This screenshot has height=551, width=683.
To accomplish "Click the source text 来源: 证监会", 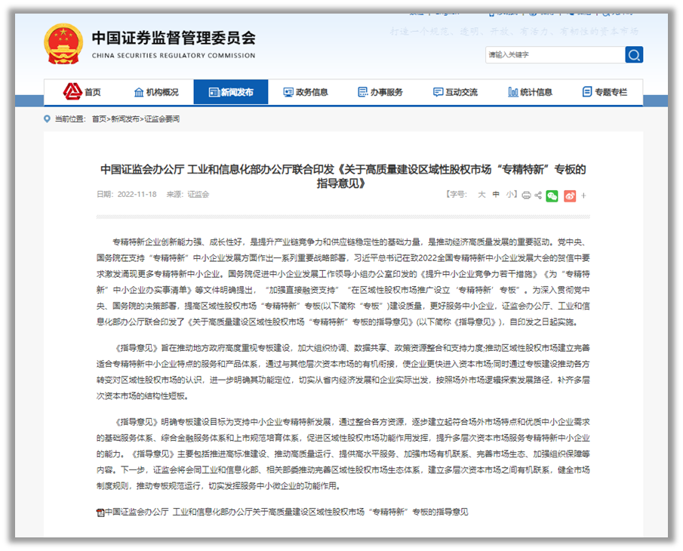I will [x=188, y=194].
